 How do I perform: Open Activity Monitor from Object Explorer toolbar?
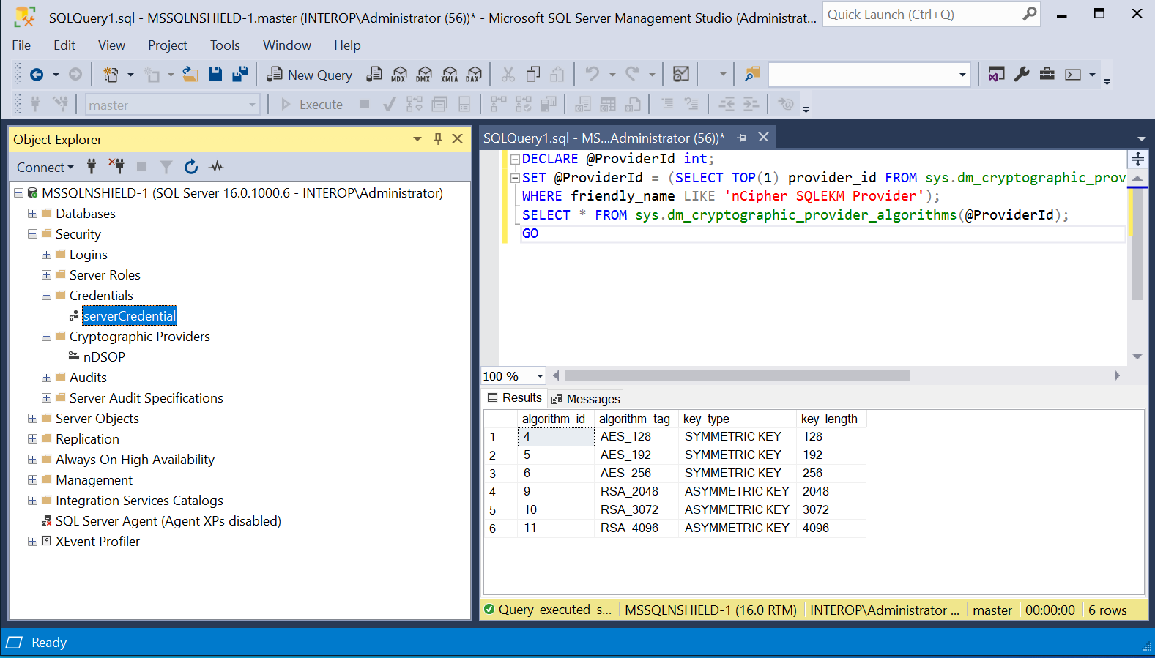pos(216,167)
